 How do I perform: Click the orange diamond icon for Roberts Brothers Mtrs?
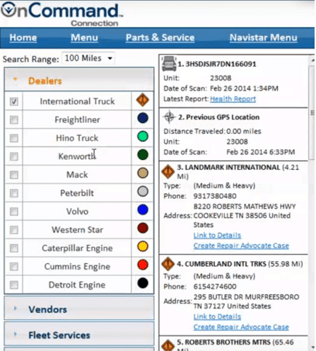[x=168, y=345]
